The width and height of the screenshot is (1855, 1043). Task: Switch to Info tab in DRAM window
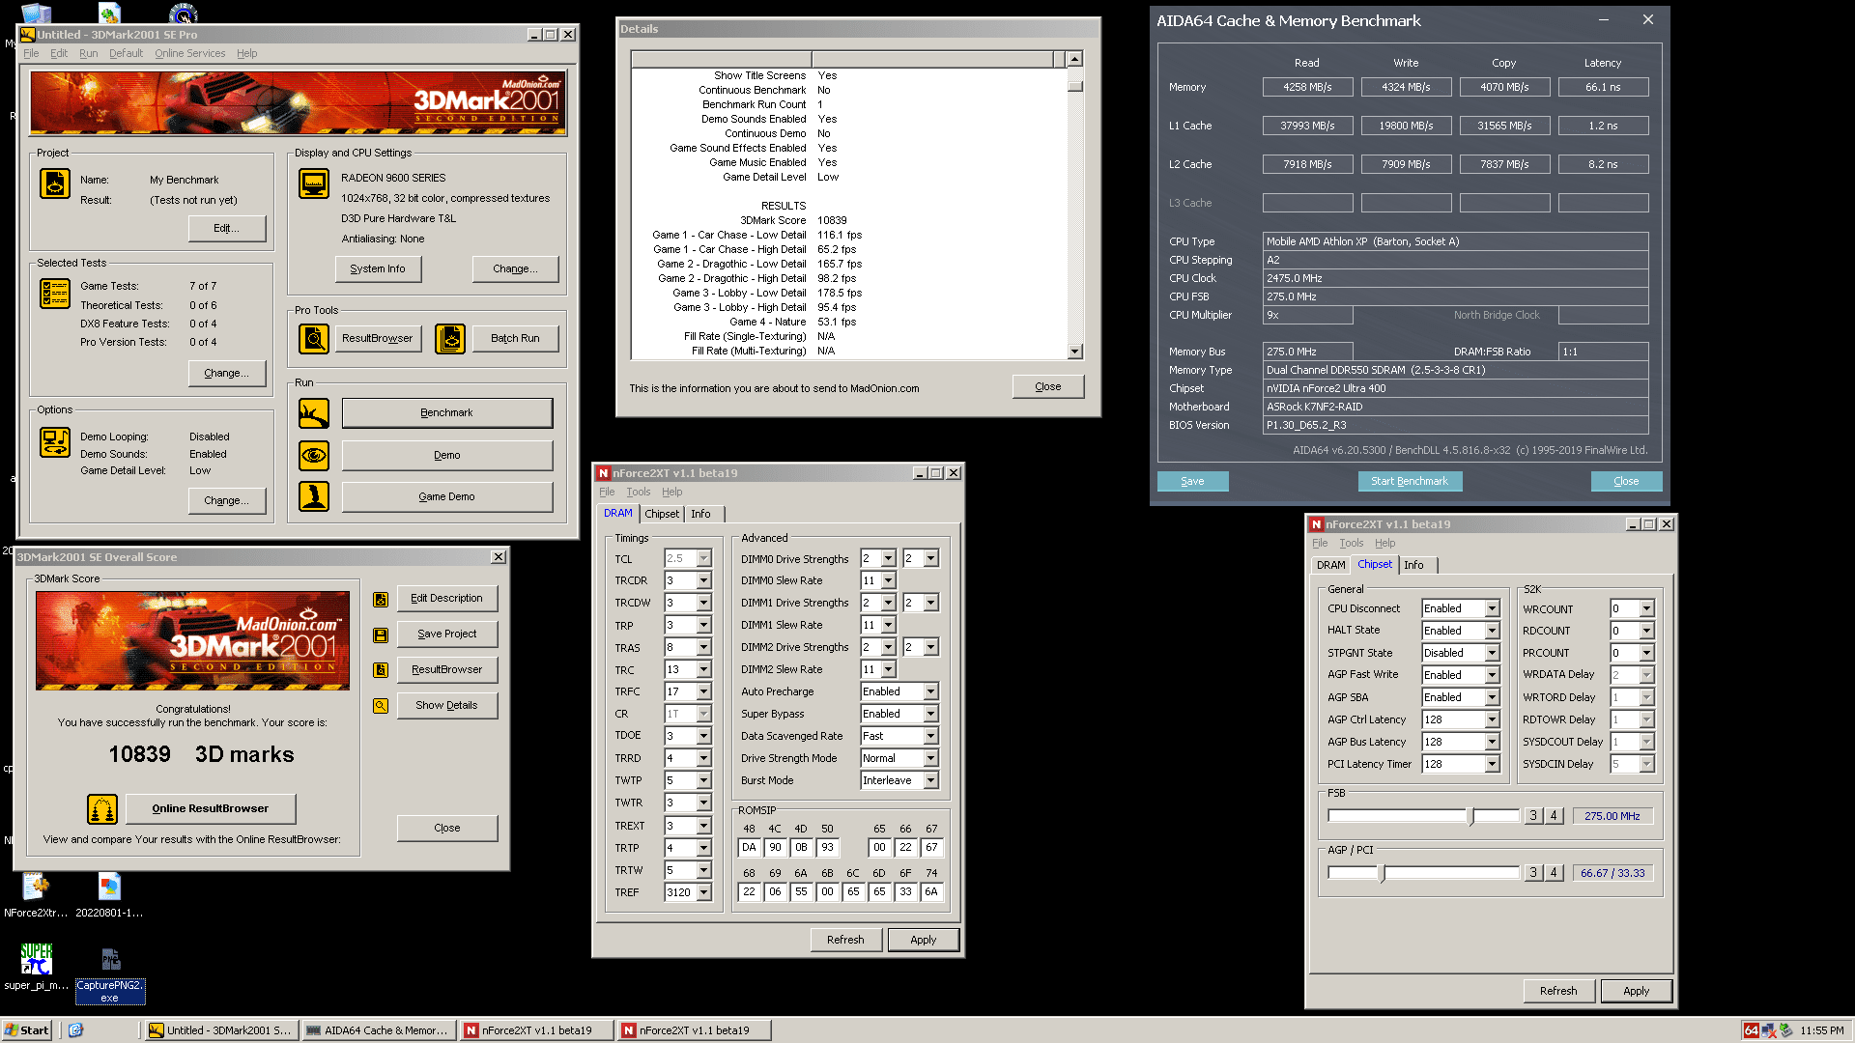(x=700, y=515)
